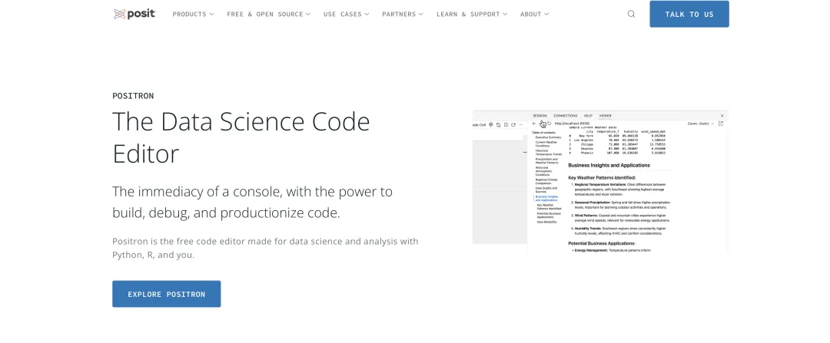Expand the Free & Open Source menu
The image size is (830, 343).
(x=268, y=15)
